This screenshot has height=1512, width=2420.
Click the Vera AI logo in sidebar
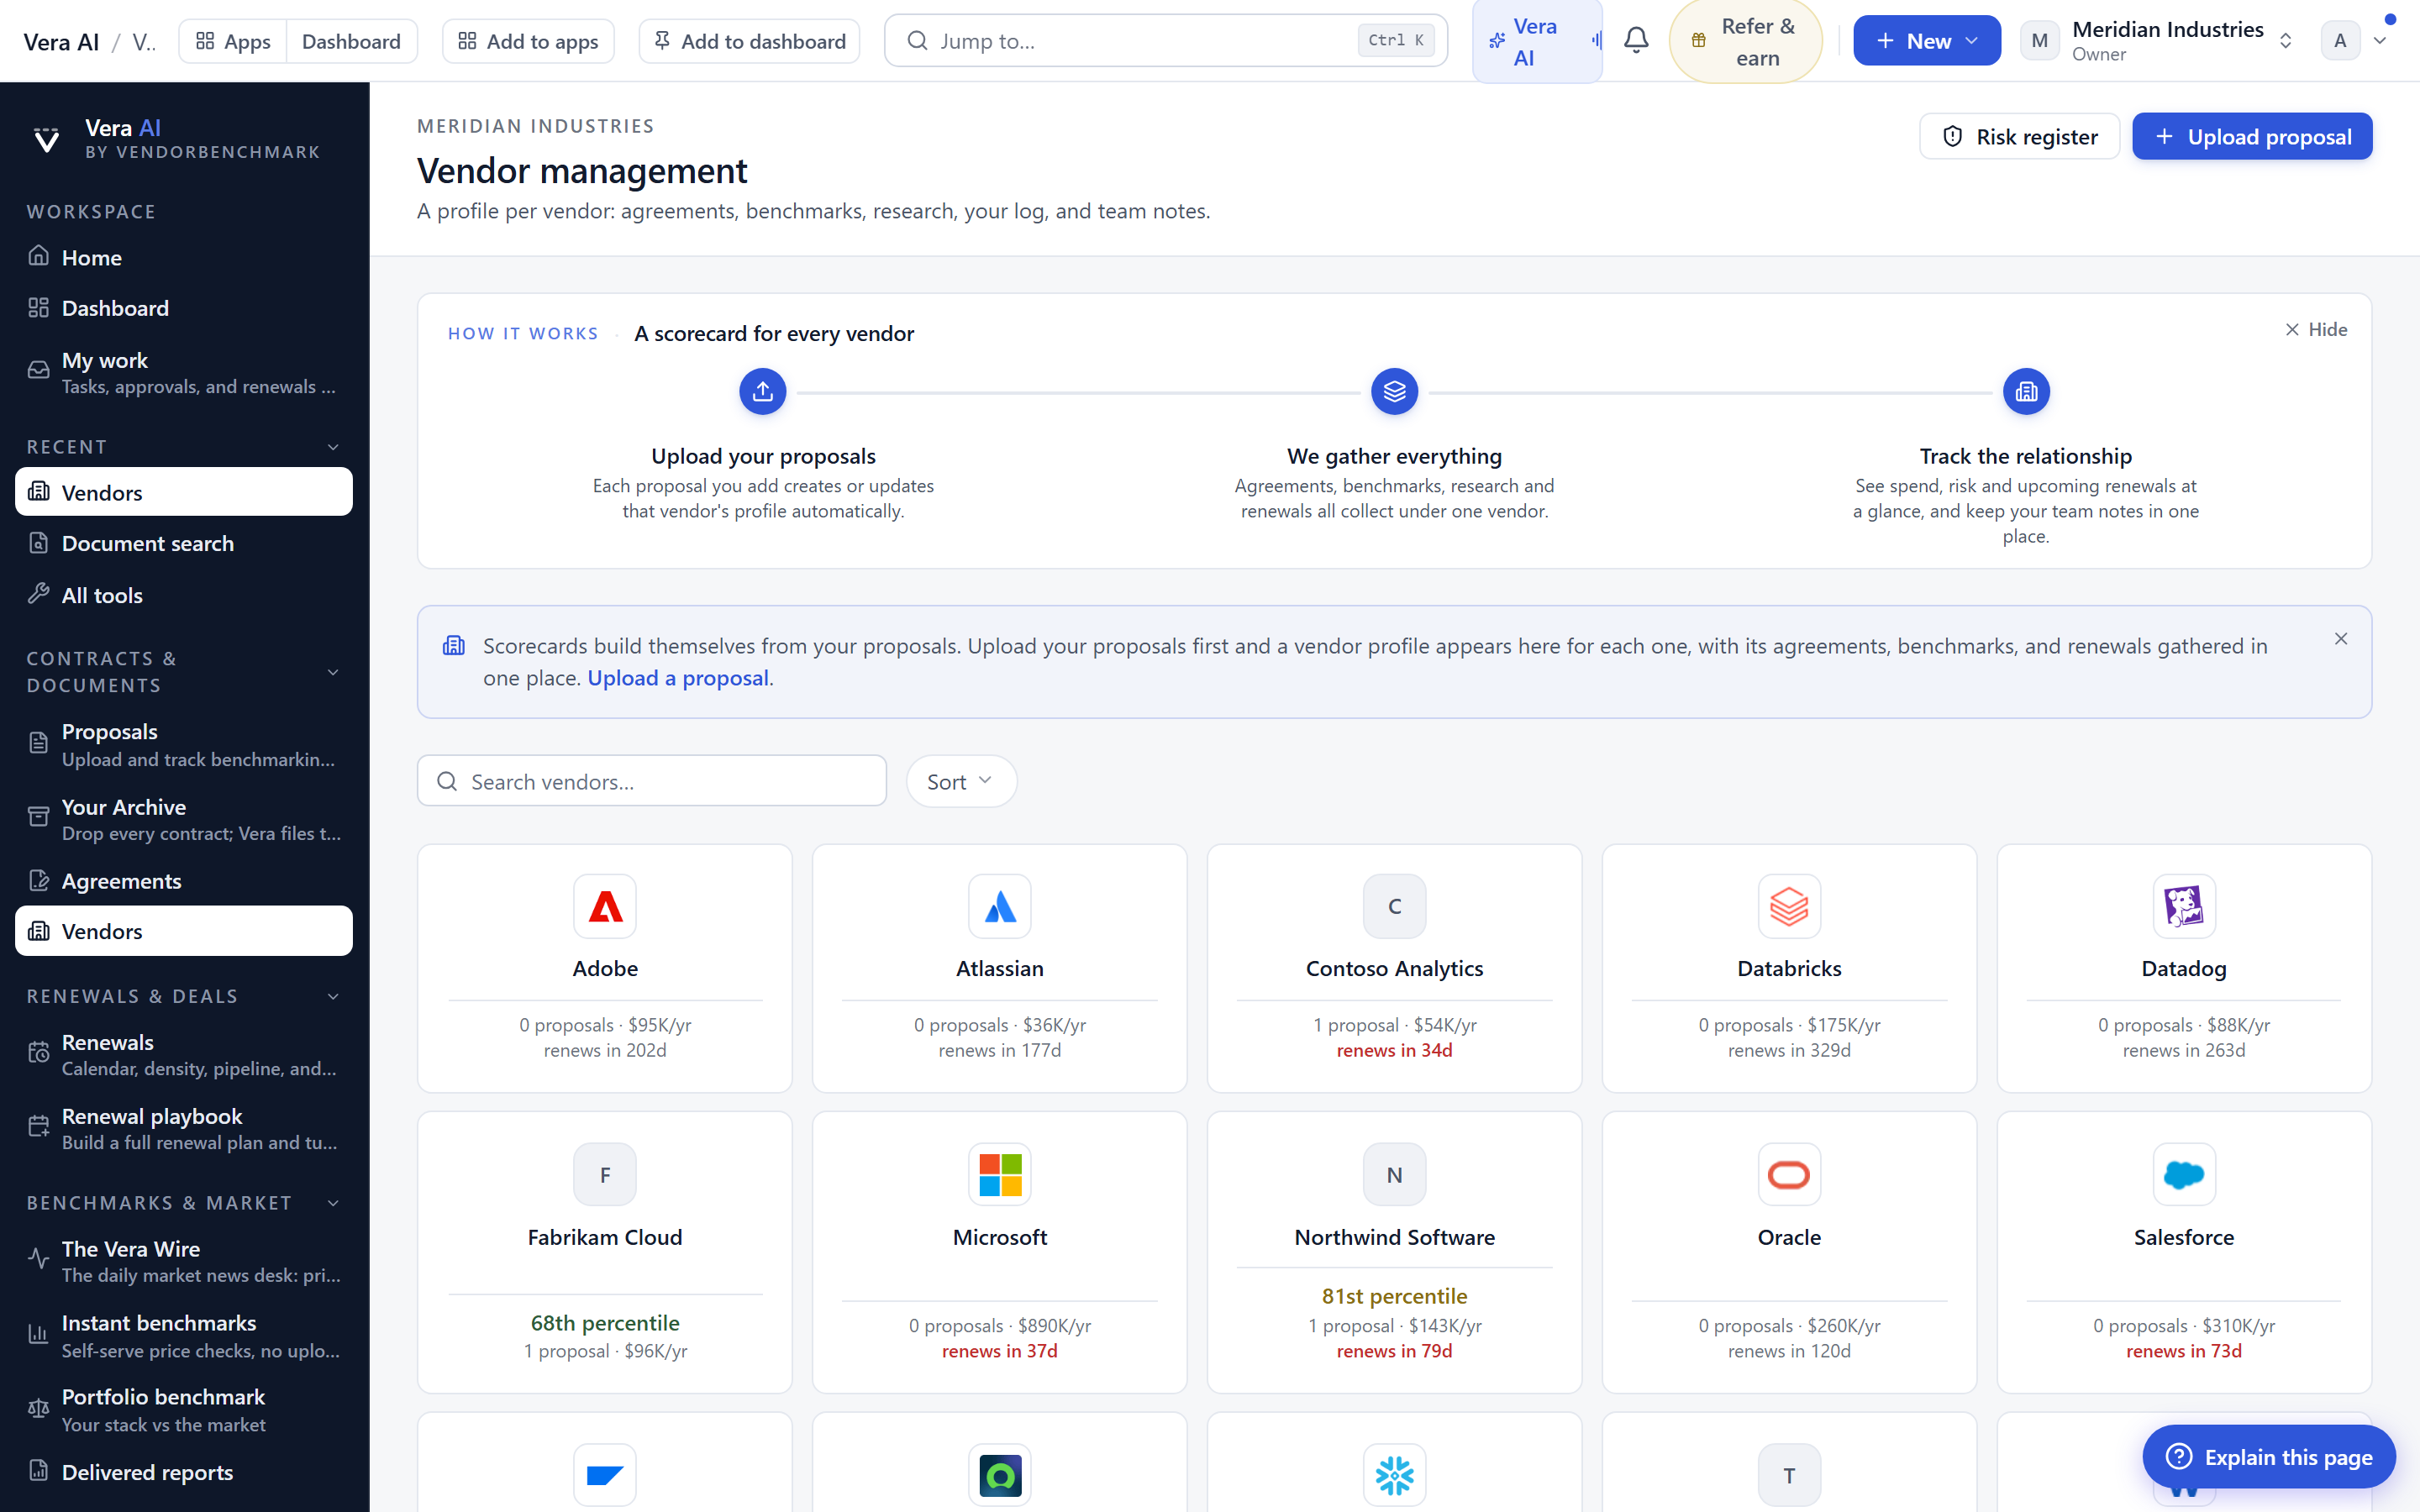pos(46,139)
